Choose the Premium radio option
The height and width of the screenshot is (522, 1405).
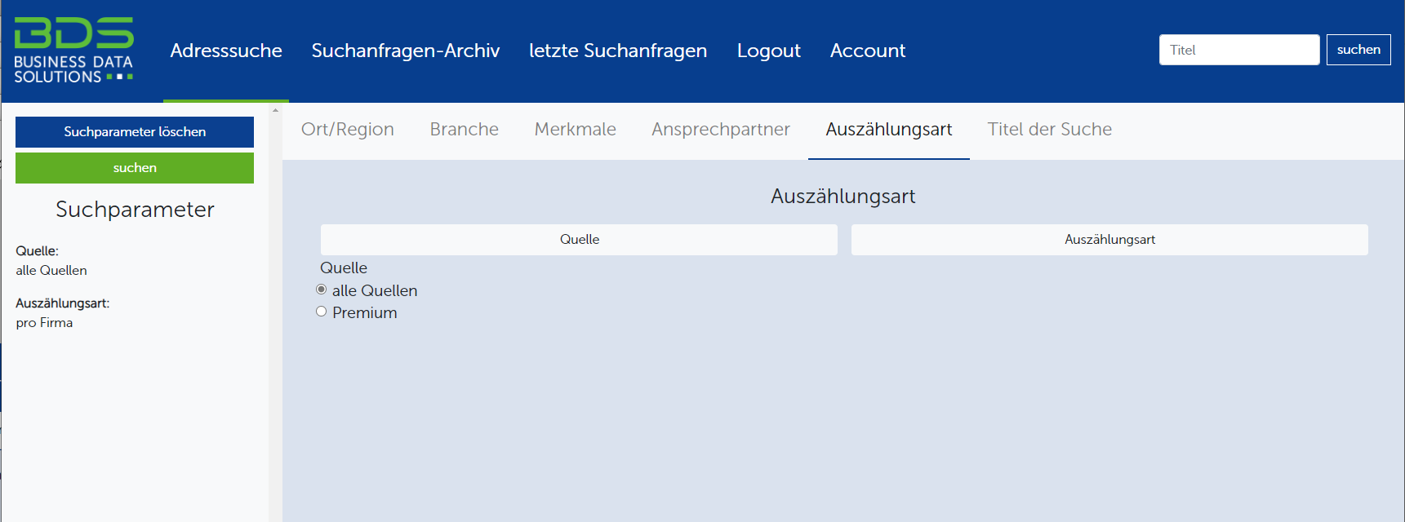tap(322, 312)
